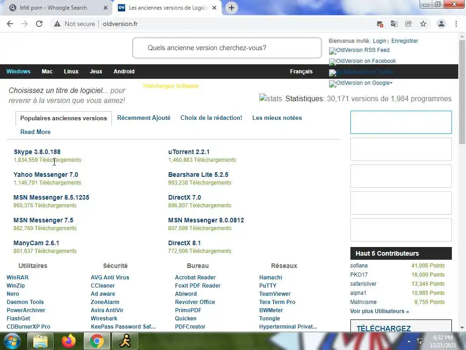Viewport: 466px width, 350px height.
Task: Click Voir plus Utilisateurs link
Action: pyautogui.click(x=380, y=311)
